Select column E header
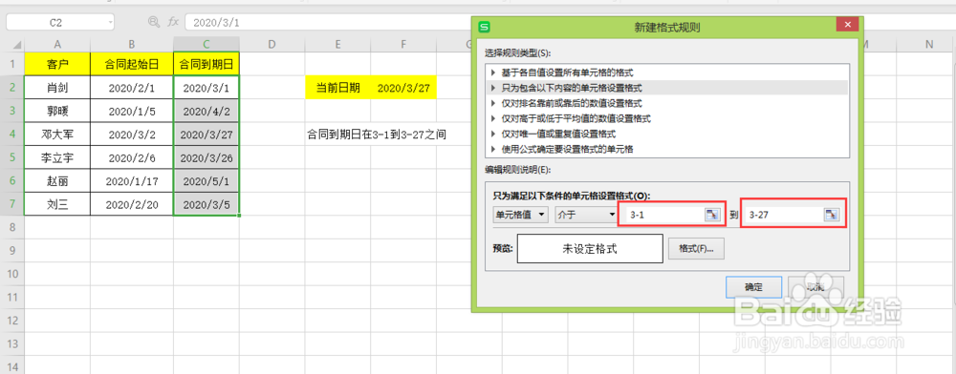Screen dimensions: 956x374 click(337, 45)
